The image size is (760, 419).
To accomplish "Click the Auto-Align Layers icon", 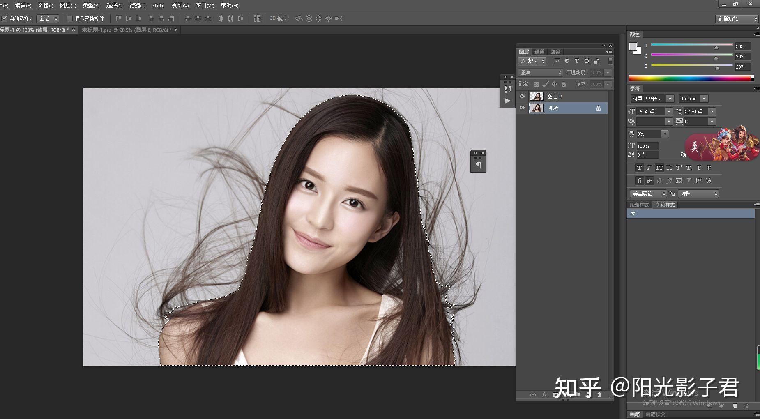I will tap(257, 18).
